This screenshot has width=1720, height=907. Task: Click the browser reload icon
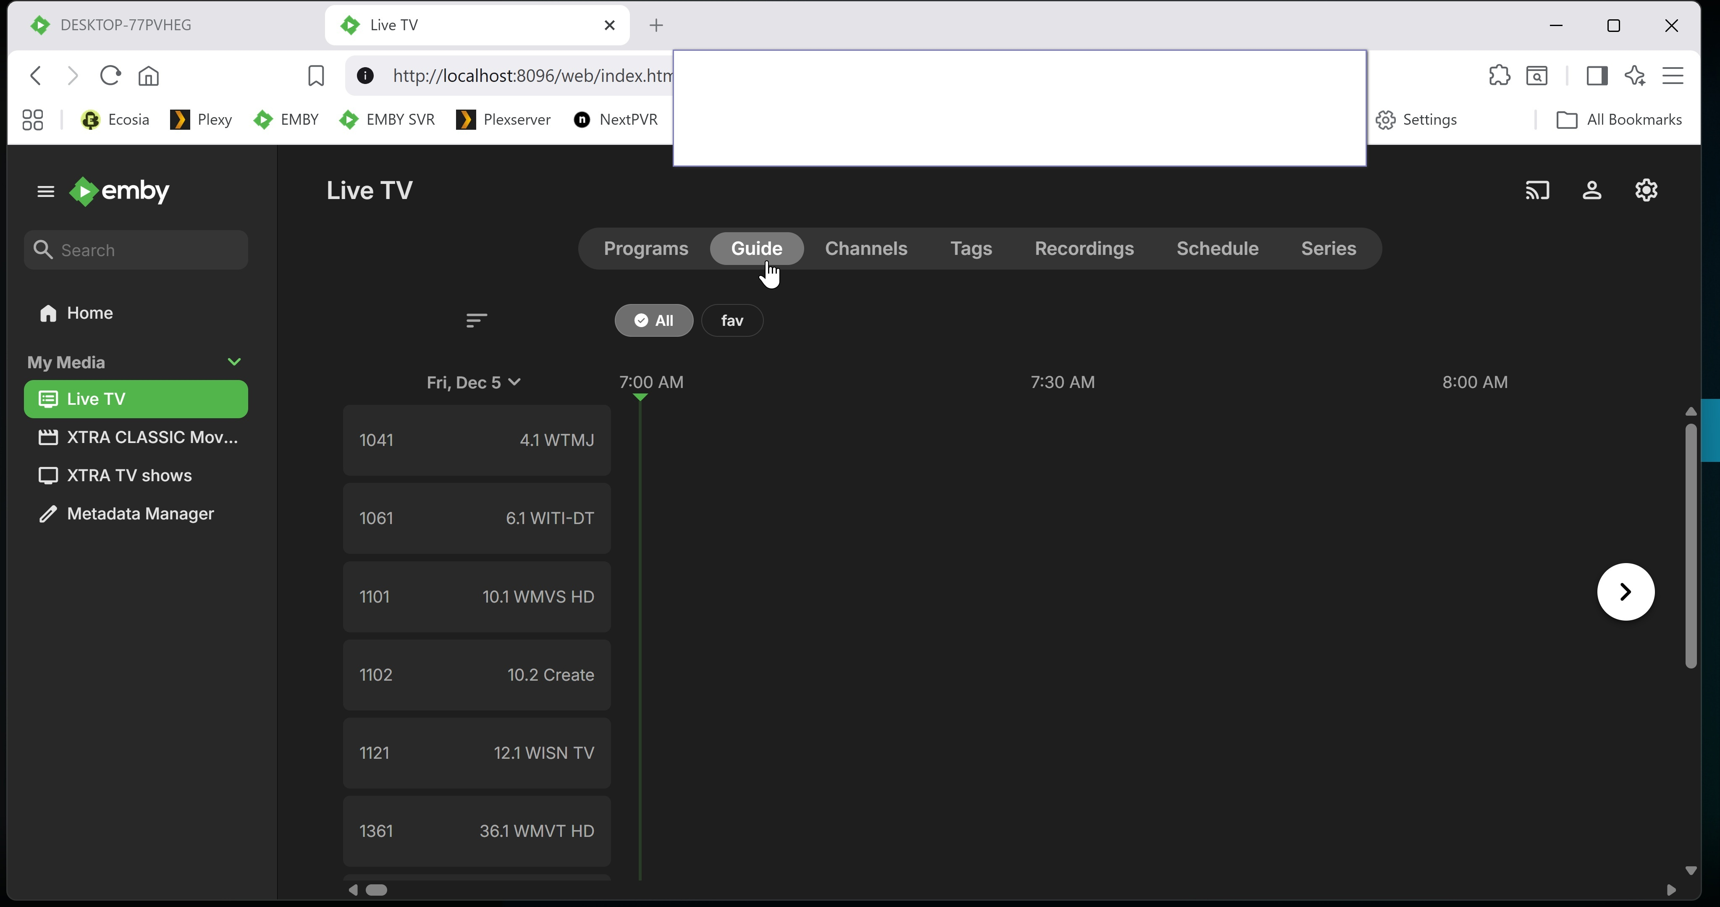pyautogui.click(x=110, y=76)
